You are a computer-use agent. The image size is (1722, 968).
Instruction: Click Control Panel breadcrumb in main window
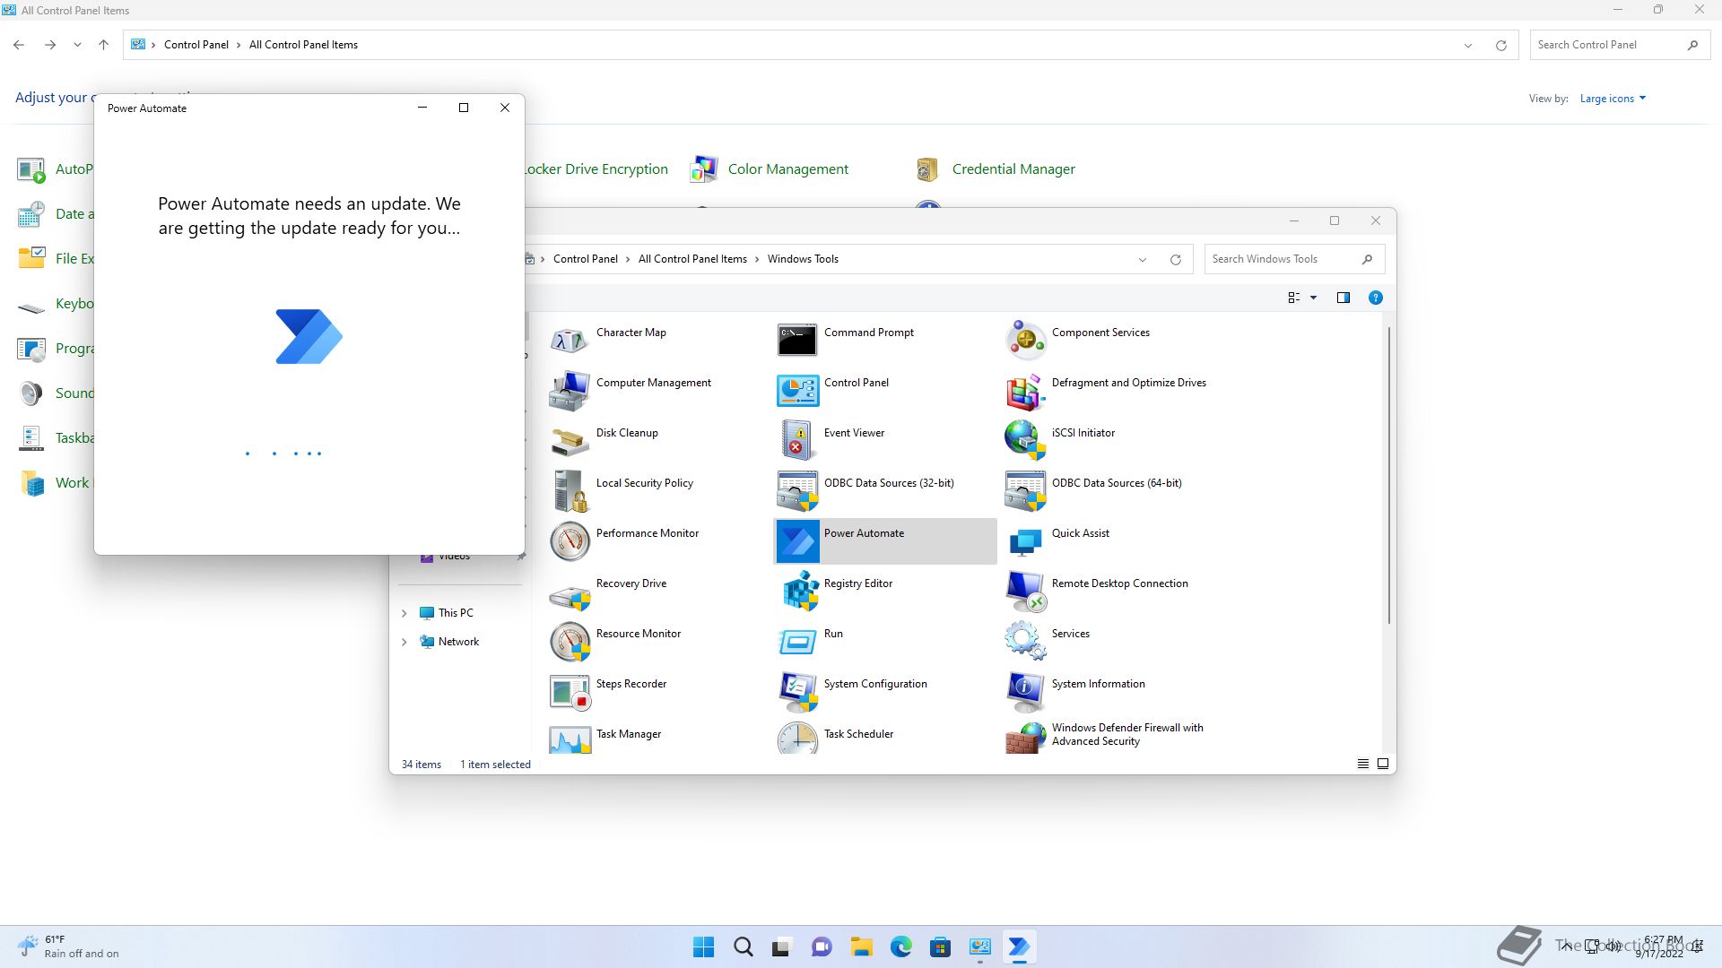point(196,45)
